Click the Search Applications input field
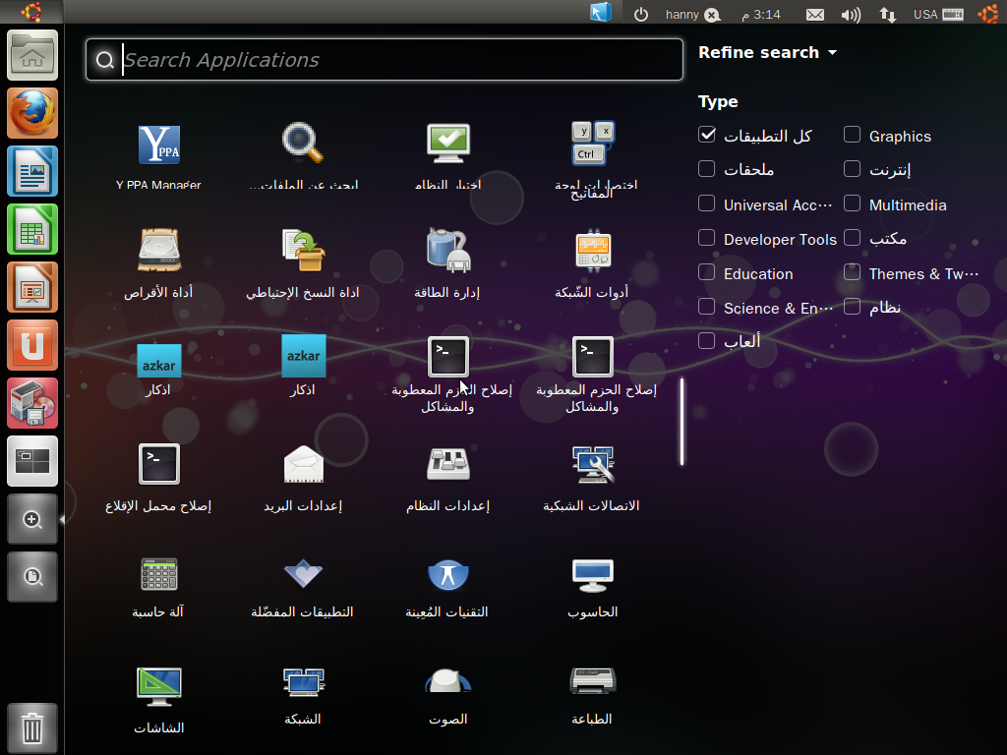The height and width of the screenshot is (755, 1007). tap(393, 60)
